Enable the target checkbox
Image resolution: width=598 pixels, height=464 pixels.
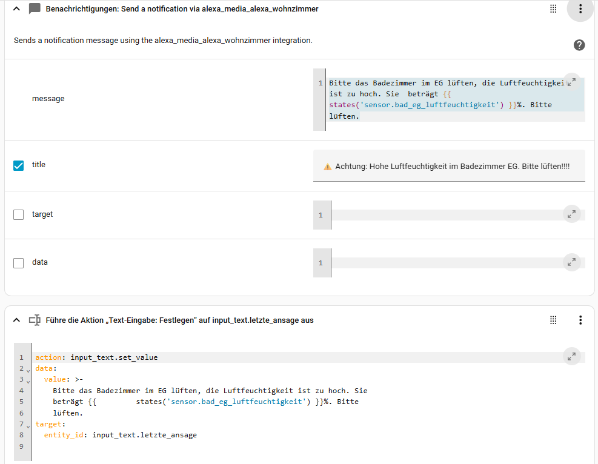(x=19, y=214)
